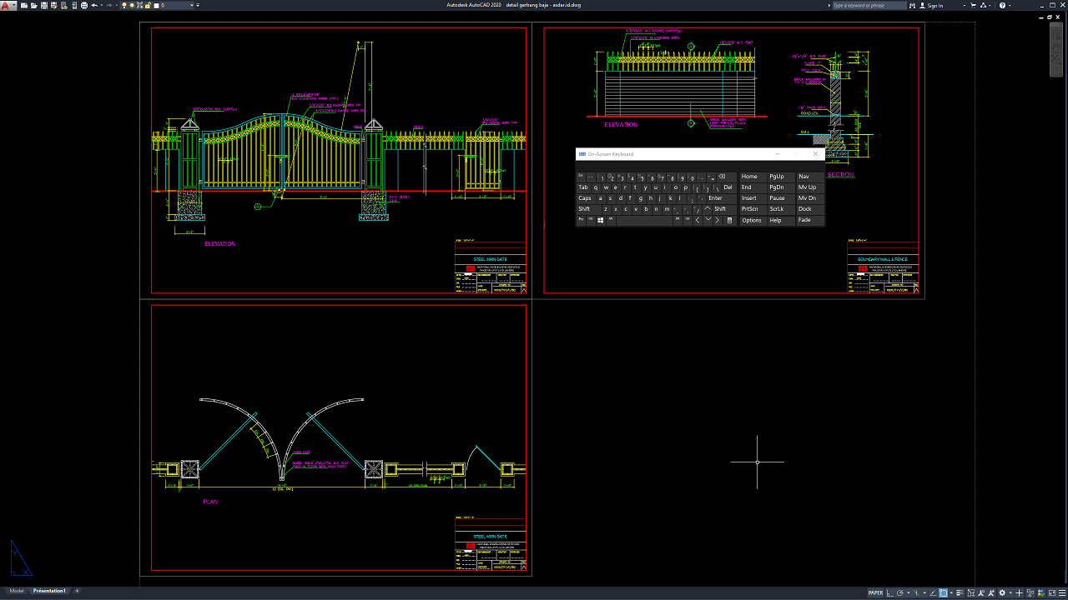Image resolution: width=1068 pixels, height=600 pixels.
Task: Click Sign In link
Action: pos(935,5)
